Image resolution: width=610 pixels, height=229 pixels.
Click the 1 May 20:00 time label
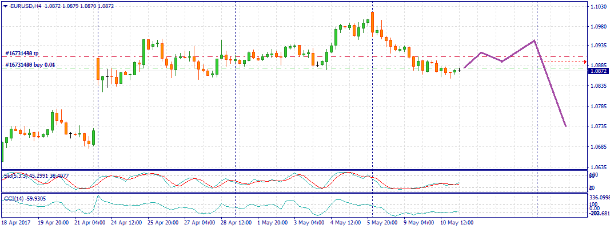(273, 223)
